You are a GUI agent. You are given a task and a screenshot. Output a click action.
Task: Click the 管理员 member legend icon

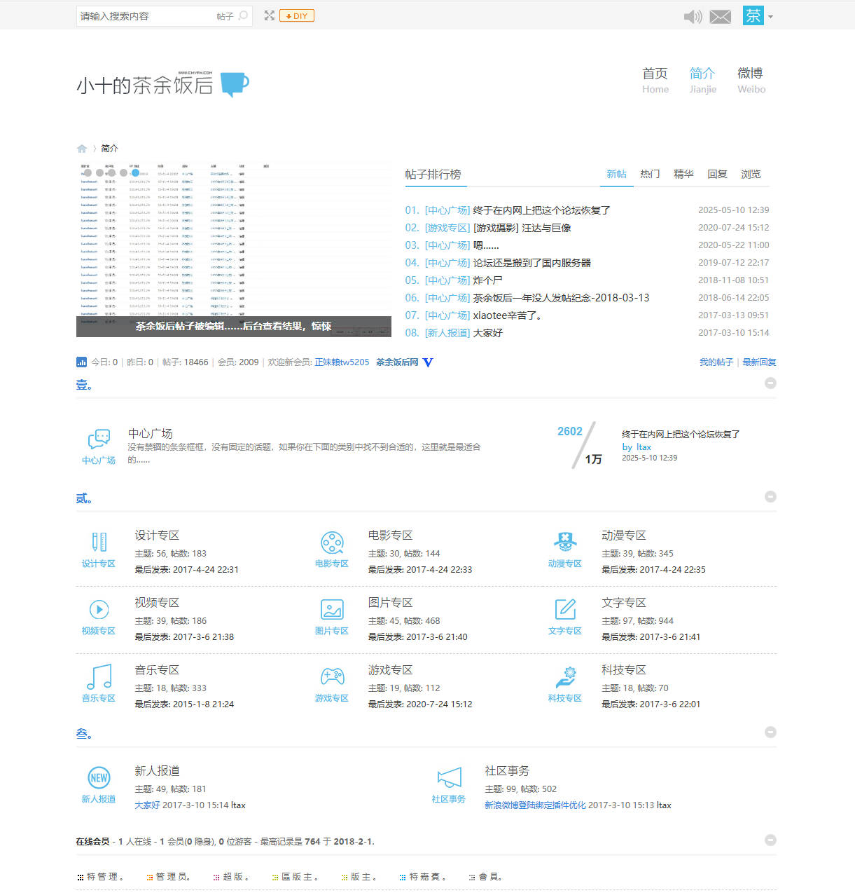[150, 878]
